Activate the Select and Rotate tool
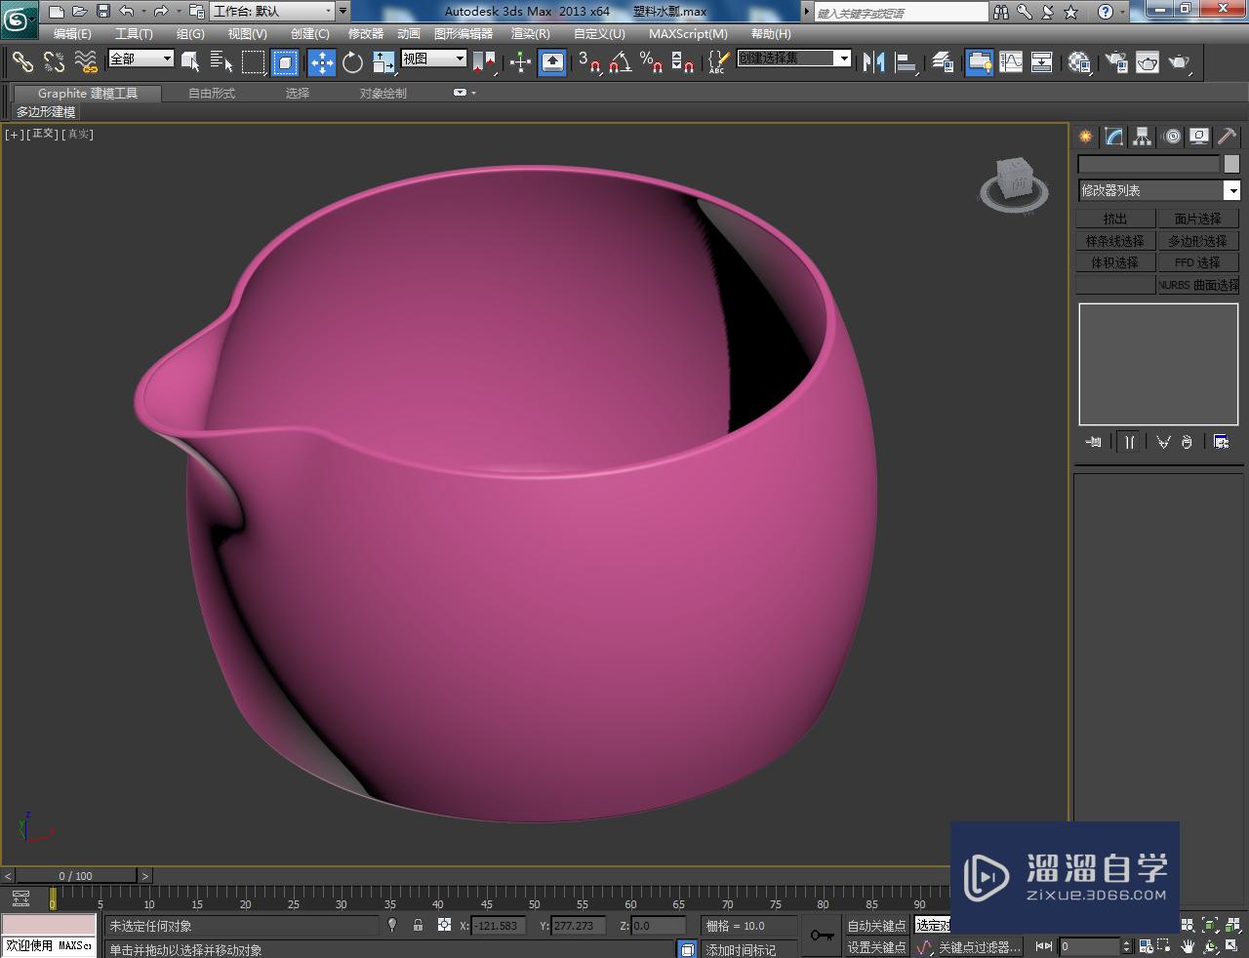Image resolution: width=1249 pixels, height=958 pixels. click(x=352, y=62)
